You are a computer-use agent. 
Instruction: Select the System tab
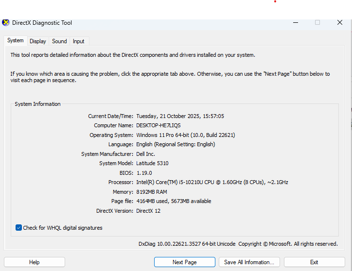pyautogui.click(x=15, y=41)
